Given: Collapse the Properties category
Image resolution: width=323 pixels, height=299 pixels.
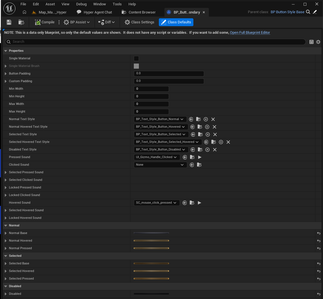Looking at the screenshot, I should [6, 51].
